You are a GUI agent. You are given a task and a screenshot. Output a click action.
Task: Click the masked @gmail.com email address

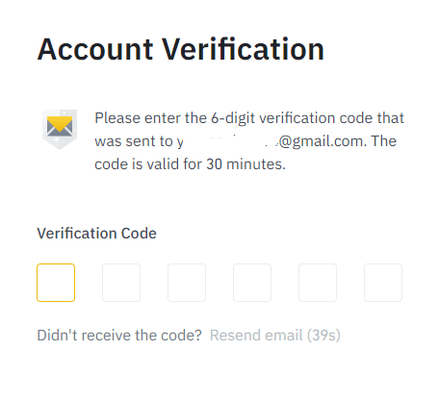click(x=272, y=141)
